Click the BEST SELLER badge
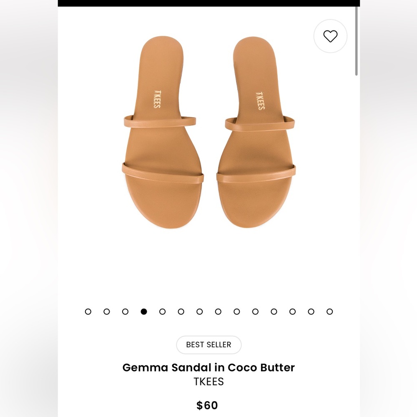The image size is (417, 417). pyautogui.click(x=208, y=345)
